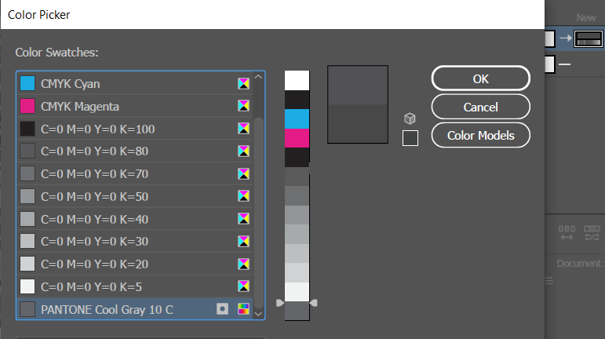Click the CMYK icon on the K=5 row
This screenshot has height=339, width=605.
click(x=244, y=286)
